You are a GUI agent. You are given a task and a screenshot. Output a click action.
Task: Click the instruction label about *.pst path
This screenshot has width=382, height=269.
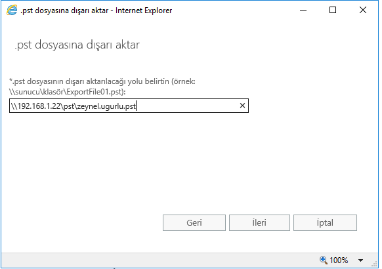point(102,81)
